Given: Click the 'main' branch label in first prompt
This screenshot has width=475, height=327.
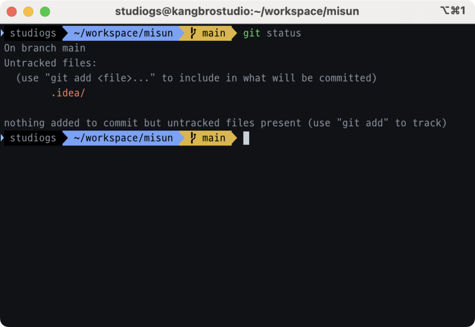Looking at the screenshot, I should pyautogui.click(x=214, y=33).
